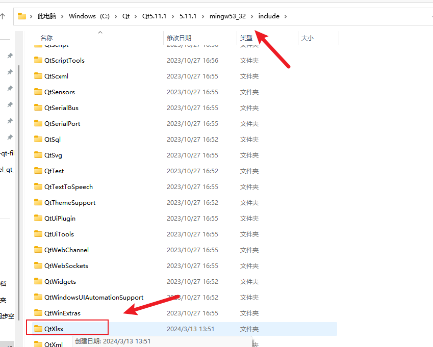
Task: Click the QtXlsx date 2024/3/13 13:51
Action: [x=191, y=329]
